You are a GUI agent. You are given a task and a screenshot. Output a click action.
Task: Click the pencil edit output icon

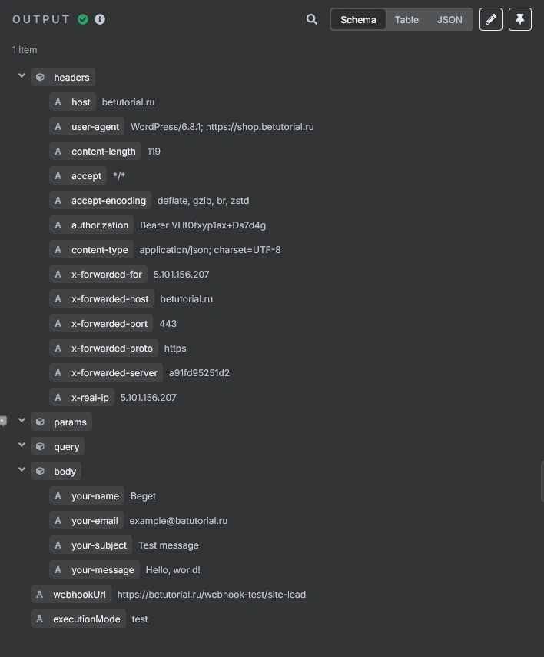coord(491,19)
